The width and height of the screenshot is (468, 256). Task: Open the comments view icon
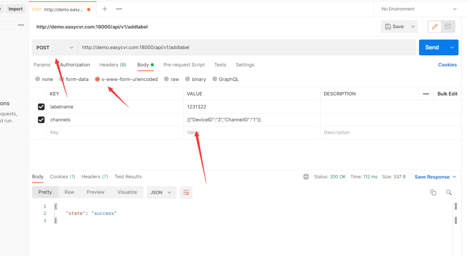pos(448,27)
